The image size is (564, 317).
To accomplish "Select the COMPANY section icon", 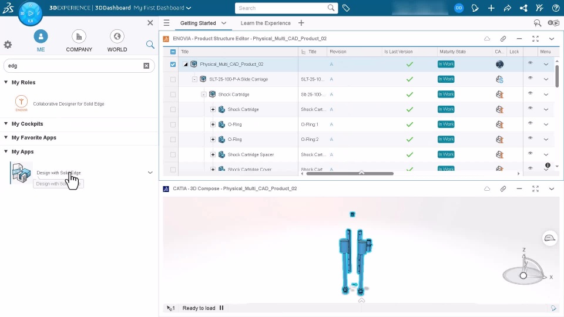I will [x=79, y=36].
